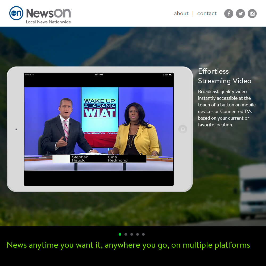Viewport: 266px width, 266px height.
Task: Jump to the fourth carousel slide dot
Action: click(138, 234)
